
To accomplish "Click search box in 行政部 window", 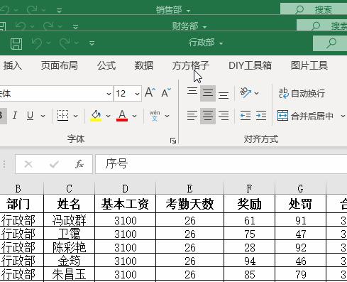I will coord(330,43).
